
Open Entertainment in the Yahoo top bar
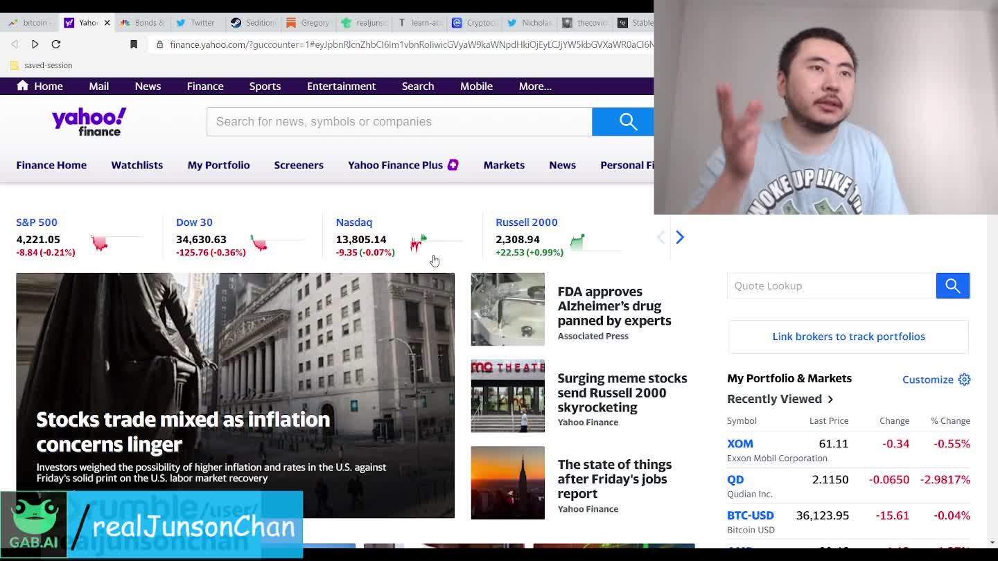[341, 86]
